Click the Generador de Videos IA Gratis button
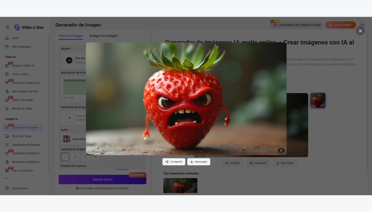The image size is (372, 212). coord(297,25)
